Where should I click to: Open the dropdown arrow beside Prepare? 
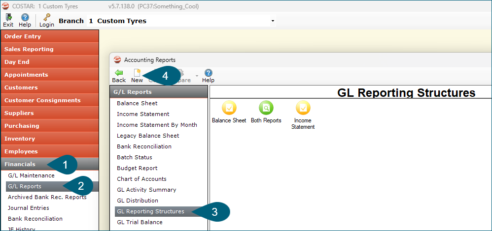pyautogui.click(x=197, y=76)
